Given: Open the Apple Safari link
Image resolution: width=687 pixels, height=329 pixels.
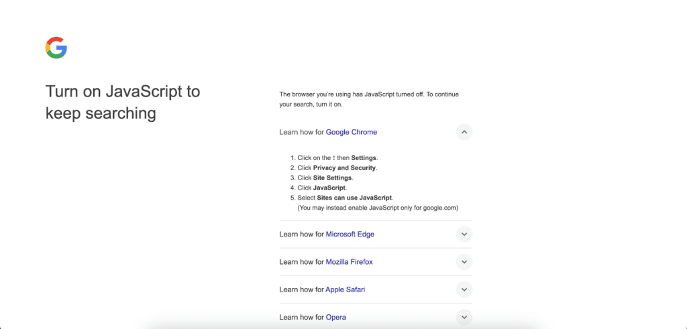Looking at the screenshot, I should [x=345, y=289].
